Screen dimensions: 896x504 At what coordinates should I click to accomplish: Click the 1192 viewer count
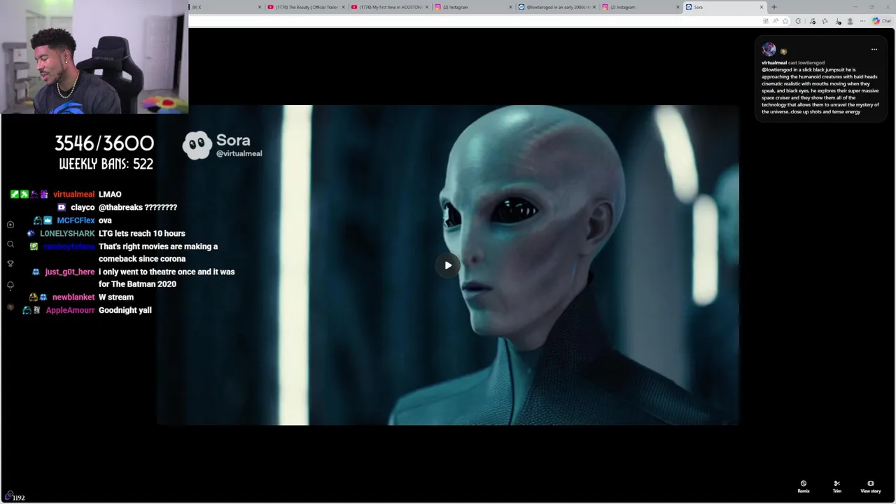[x=19, y=498]
